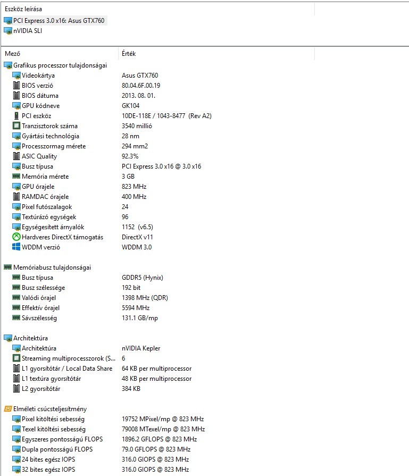Click the Streaming multiprocesszorok icon
This screenshot has width=409, height=476.
point(16,358)
